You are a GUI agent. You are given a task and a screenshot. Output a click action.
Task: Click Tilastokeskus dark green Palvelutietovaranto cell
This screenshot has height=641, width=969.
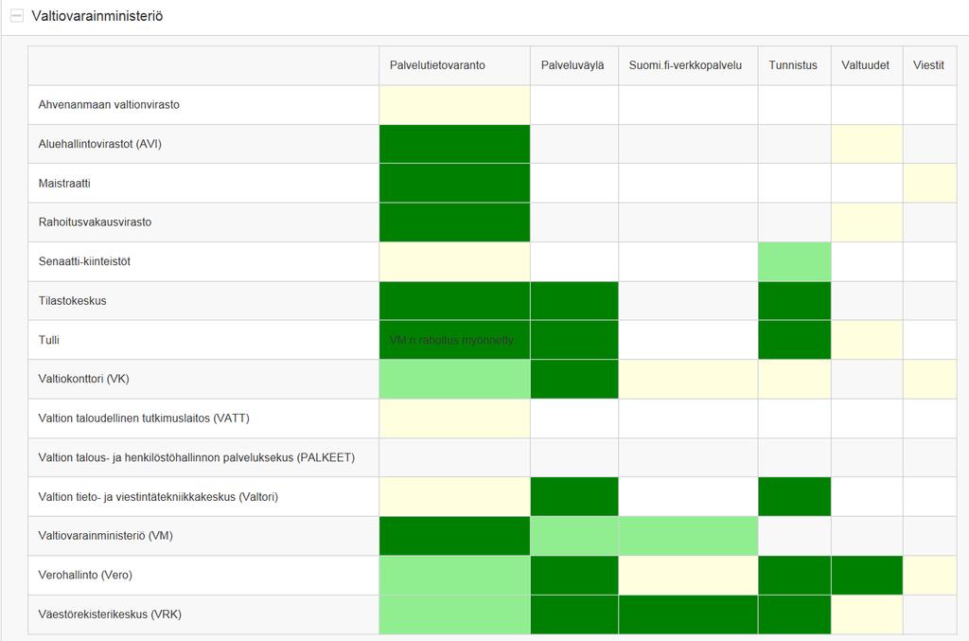click(455, 301)
